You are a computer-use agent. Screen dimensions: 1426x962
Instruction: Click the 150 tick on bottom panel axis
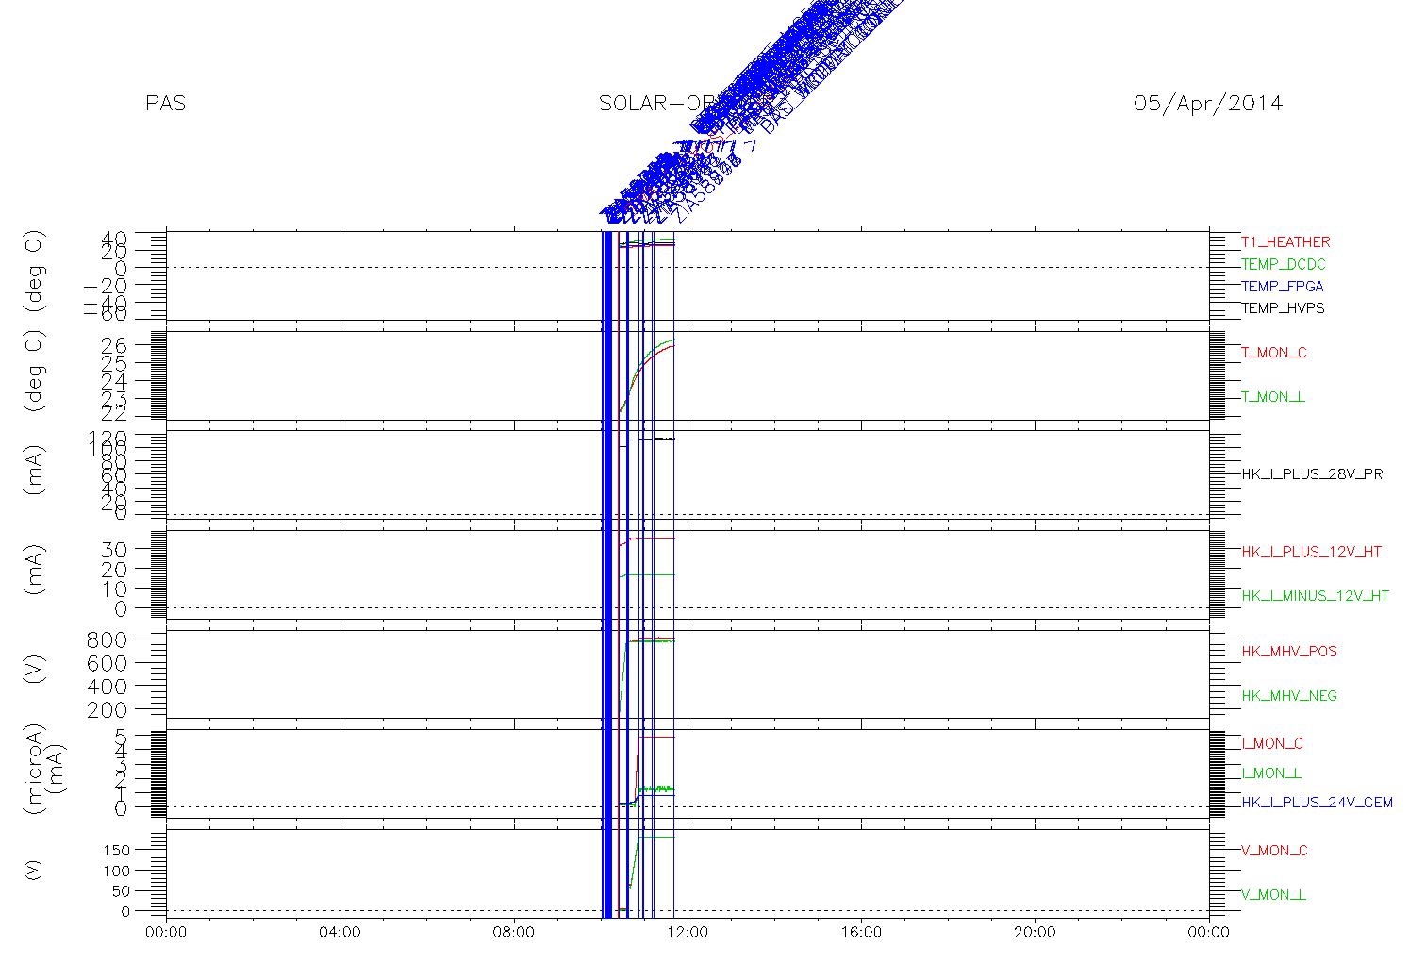(x=115, y=850)
